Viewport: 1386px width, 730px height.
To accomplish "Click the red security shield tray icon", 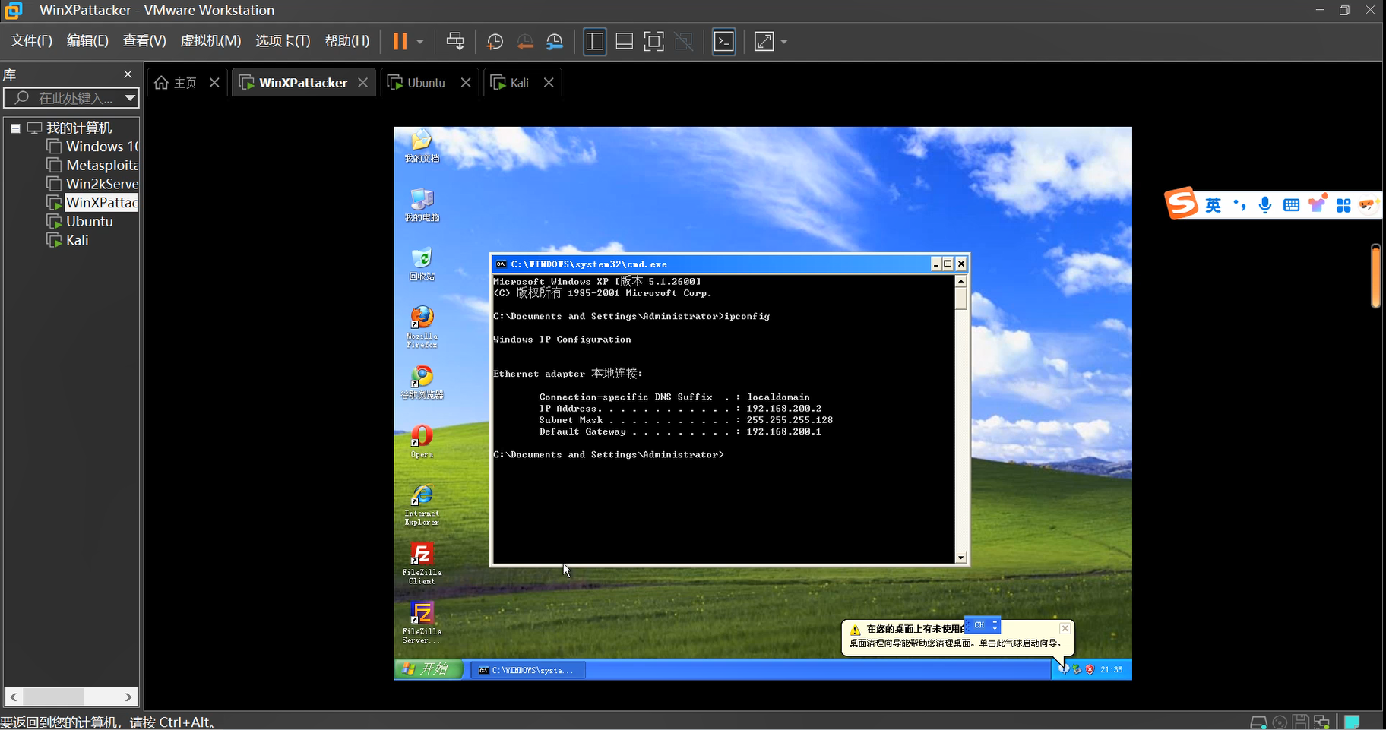I will tap(1090, 669).
